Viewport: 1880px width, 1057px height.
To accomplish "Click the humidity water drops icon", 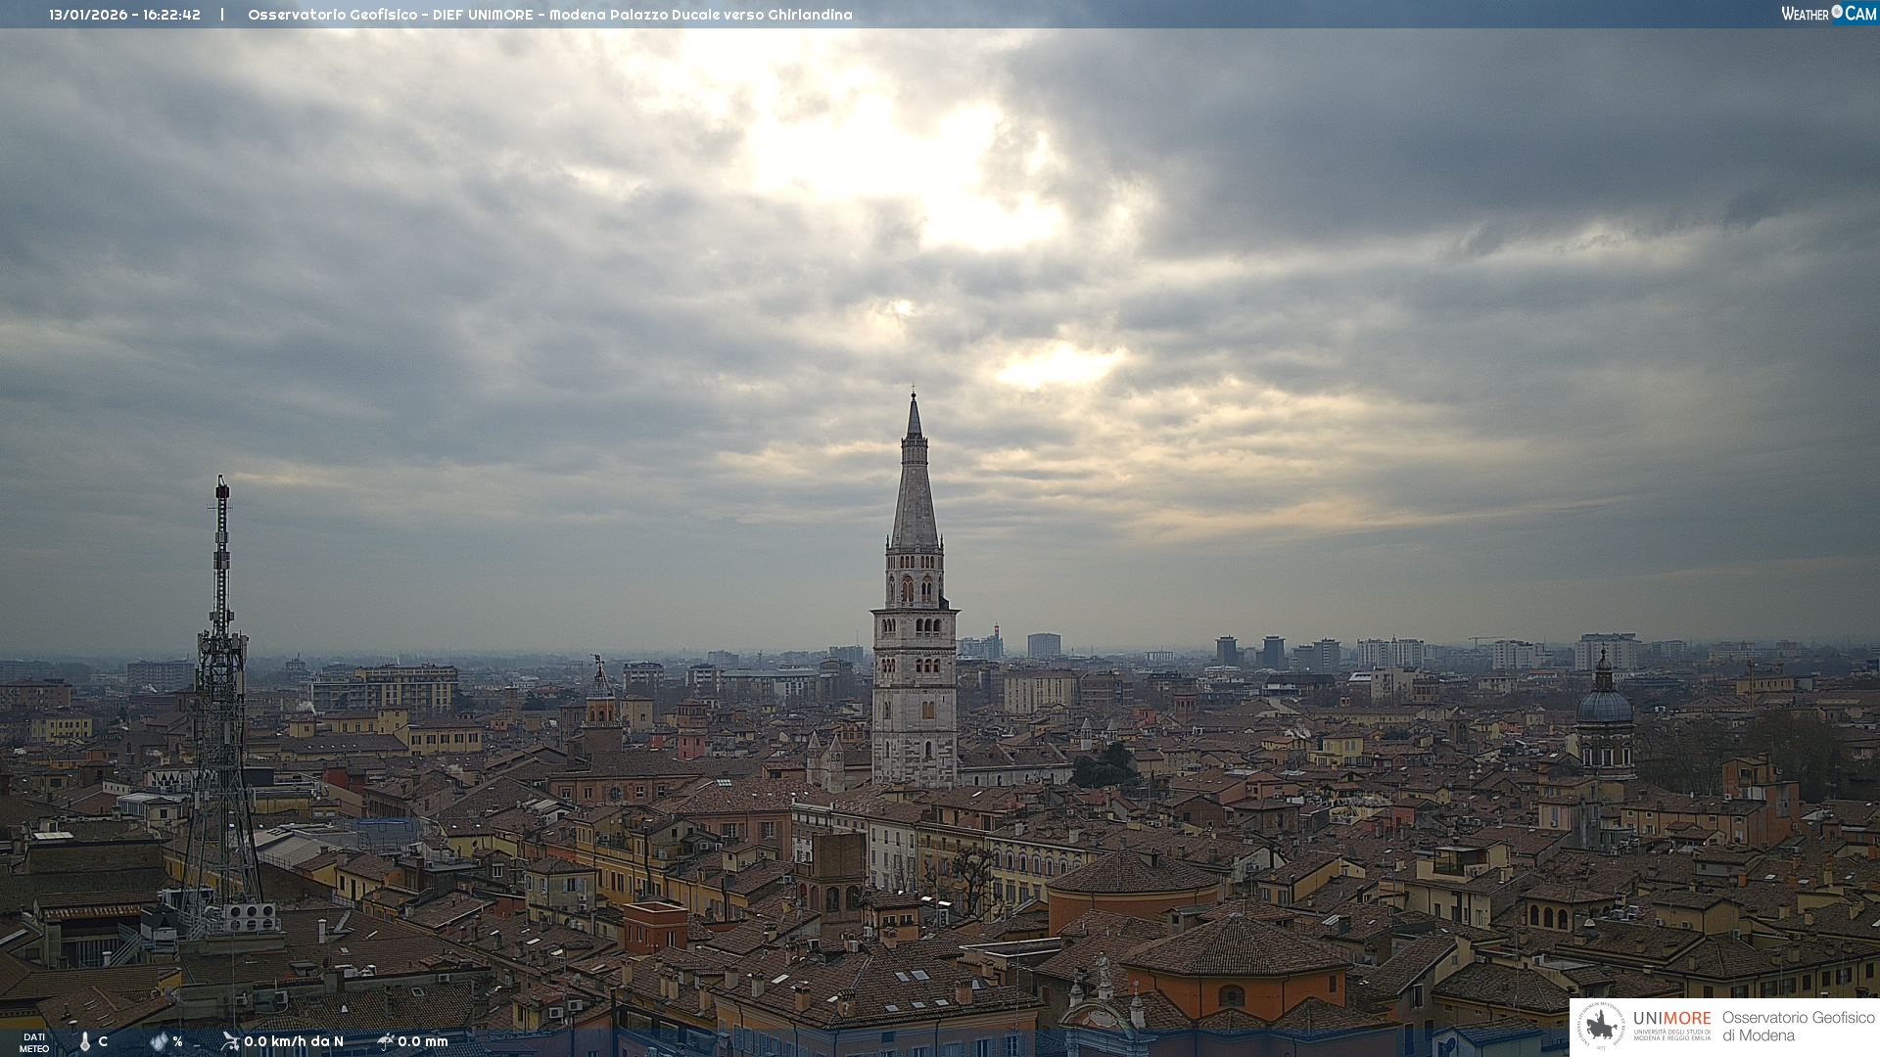I will pos(159,1041).
